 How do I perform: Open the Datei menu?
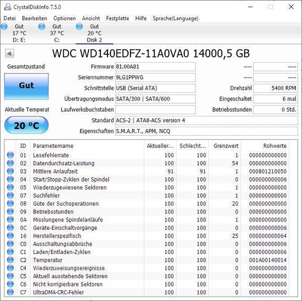pos(10,18)
